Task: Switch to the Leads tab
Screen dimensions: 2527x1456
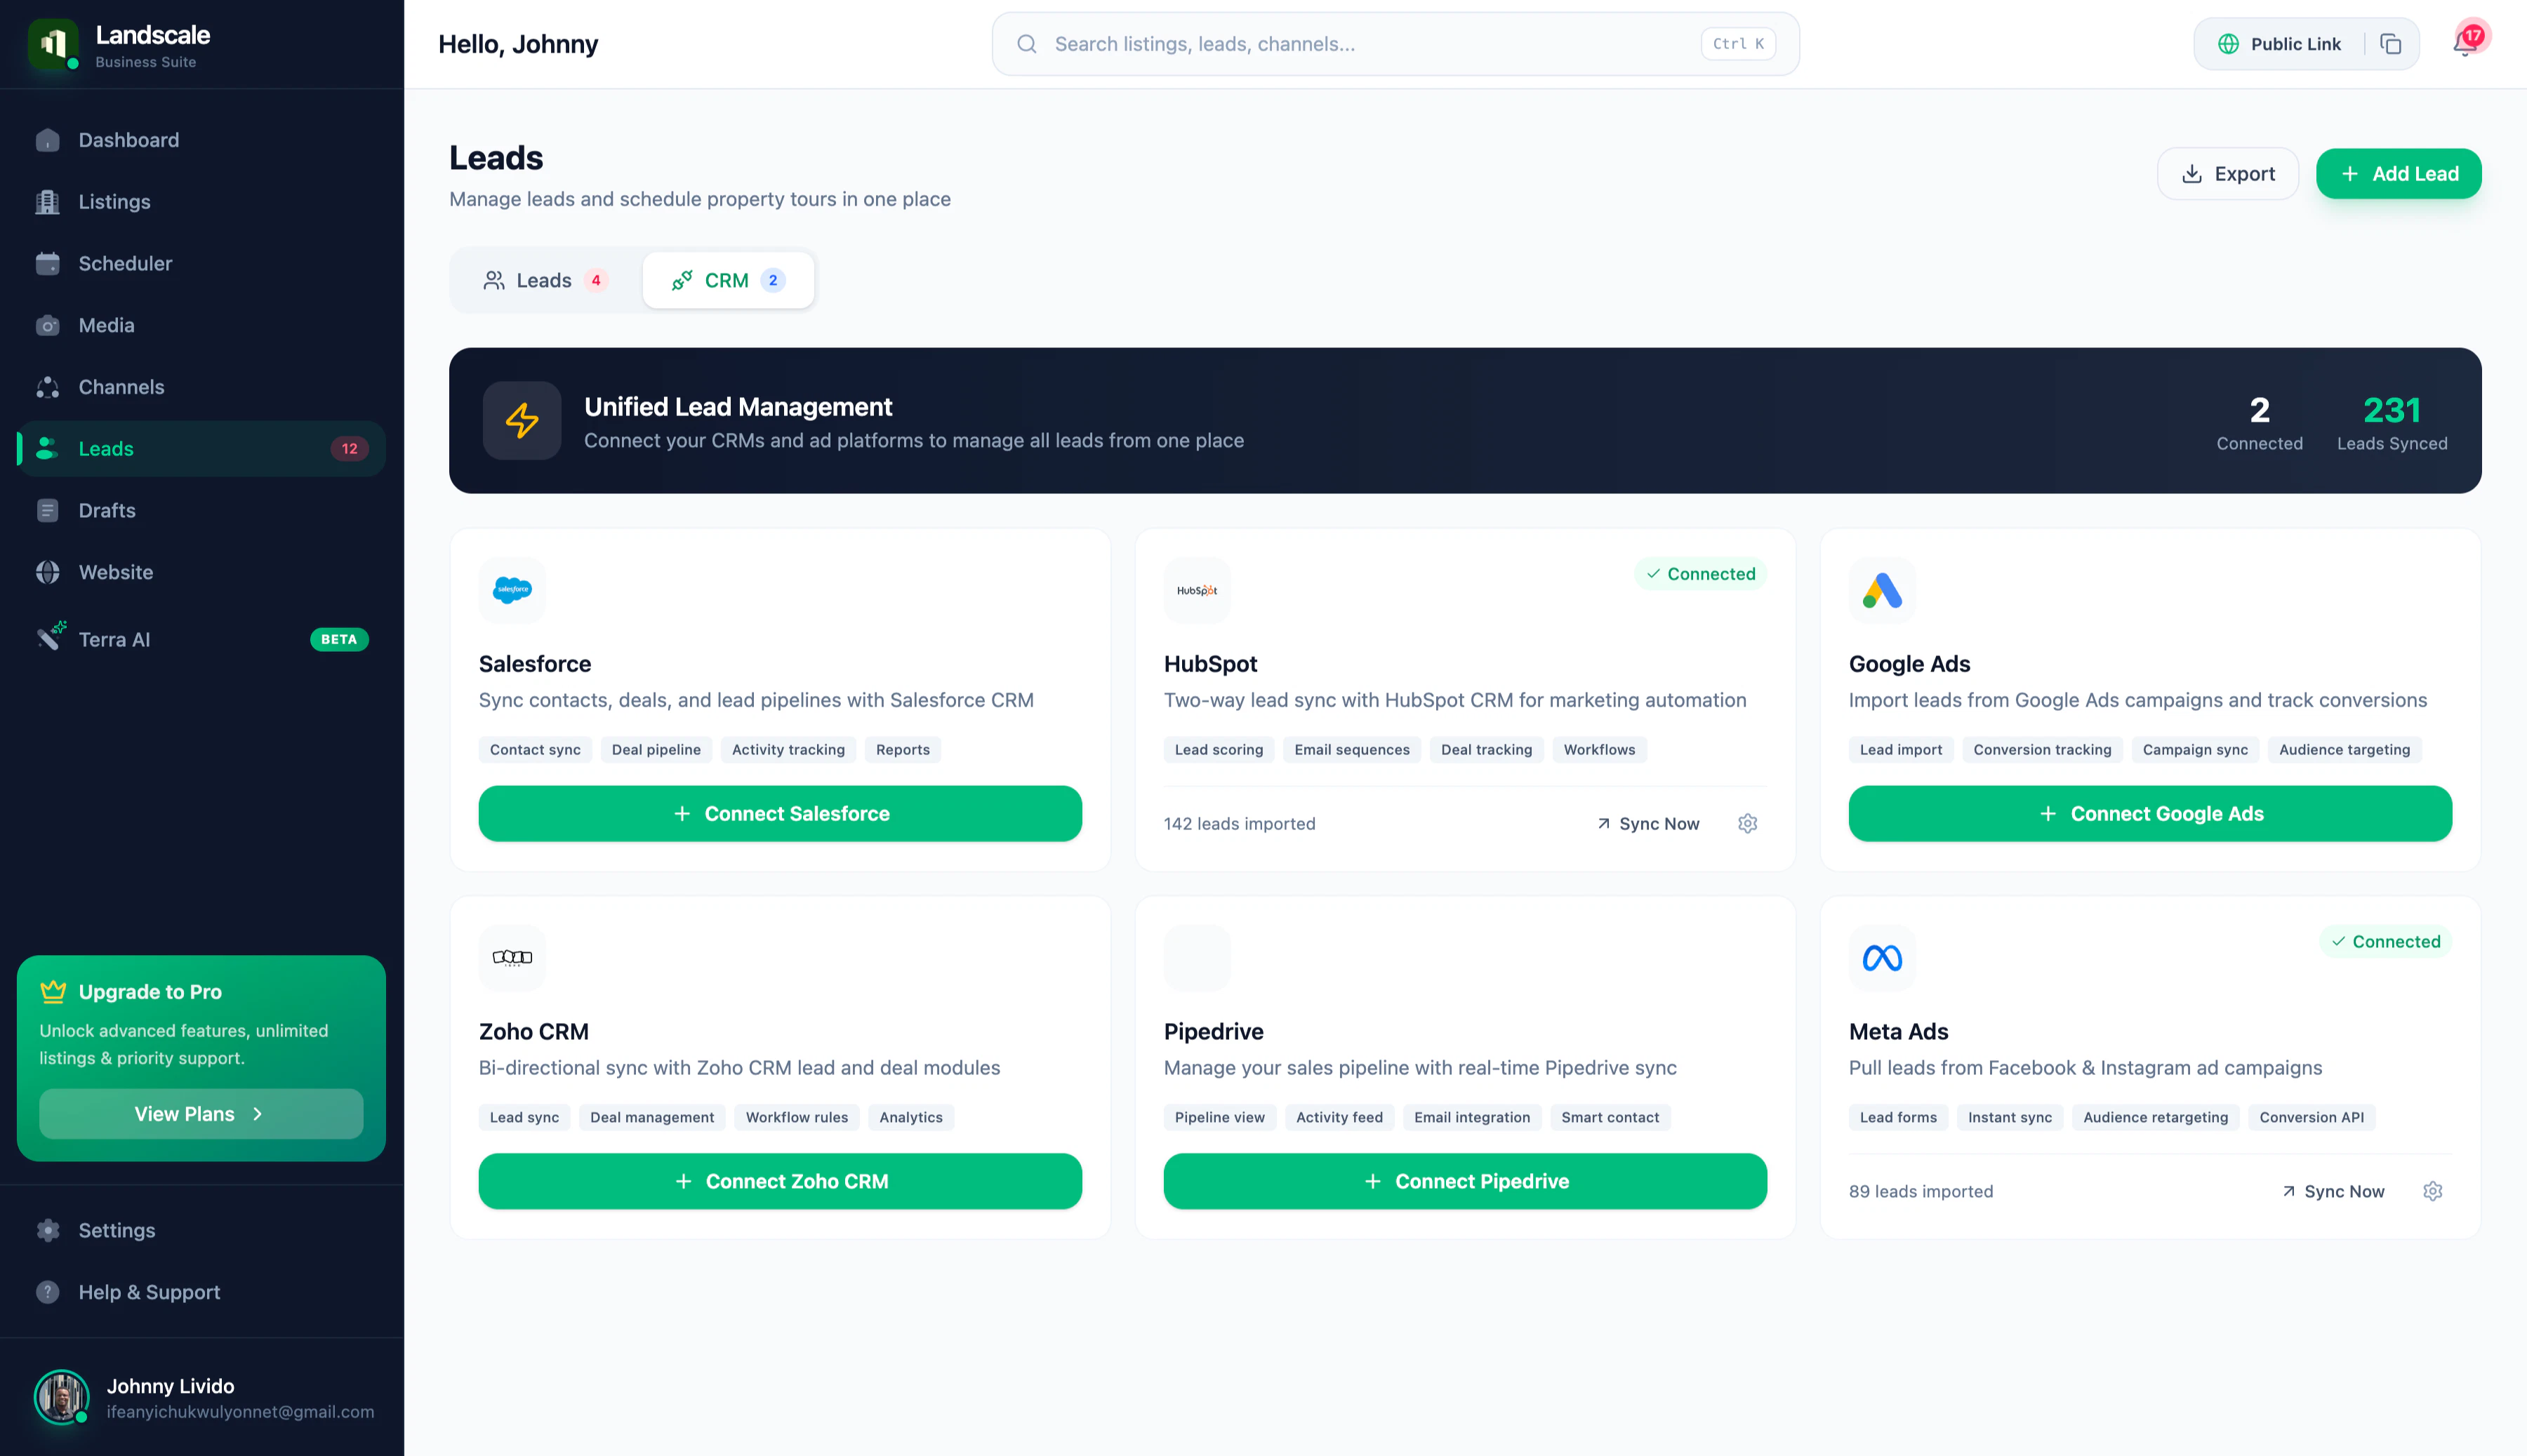Action: (544, 280)
